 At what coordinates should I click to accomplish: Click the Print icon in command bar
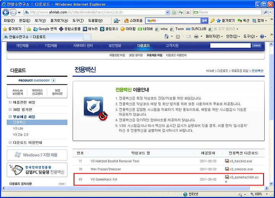click(196, 37)
